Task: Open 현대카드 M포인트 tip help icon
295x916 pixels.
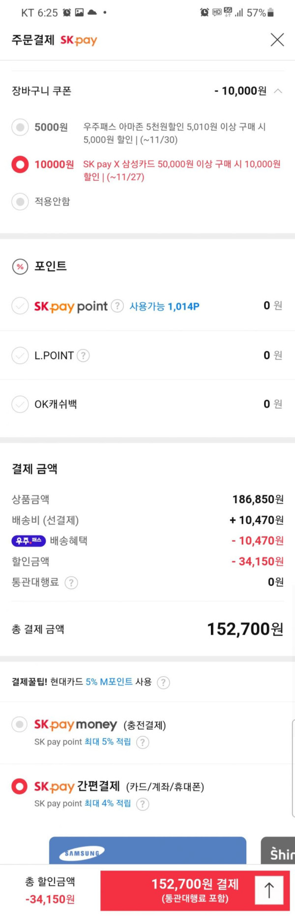Action: (x=163, y=682)
